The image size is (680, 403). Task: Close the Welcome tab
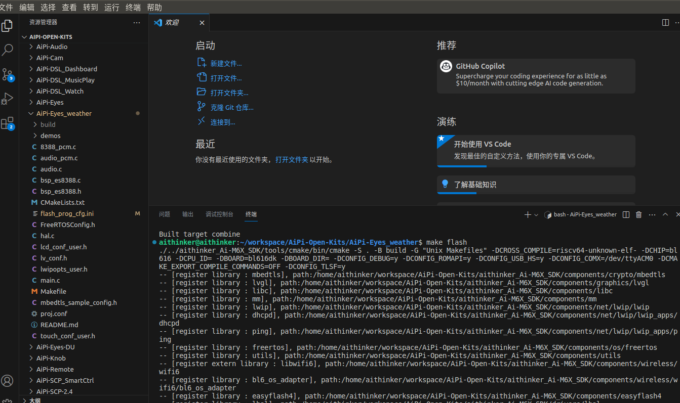coord(202,23)
